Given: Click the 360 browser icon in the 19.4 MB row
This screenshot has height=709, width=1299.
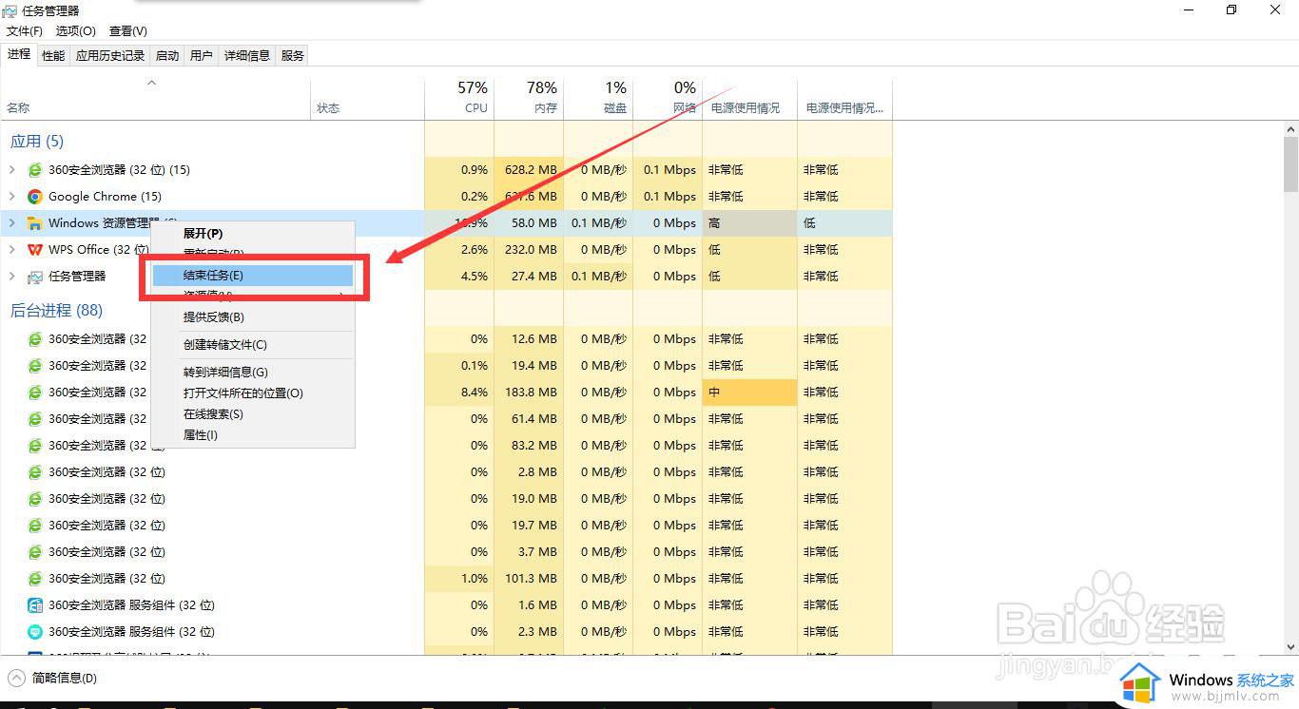Looking at the screenshot, I should [35, 366].
